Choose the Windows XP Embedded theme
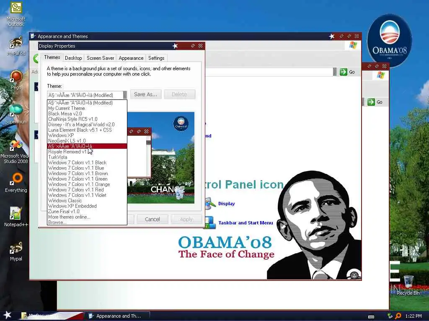The width and height of the screenshot is (429, 321). (x=87, y=206)
